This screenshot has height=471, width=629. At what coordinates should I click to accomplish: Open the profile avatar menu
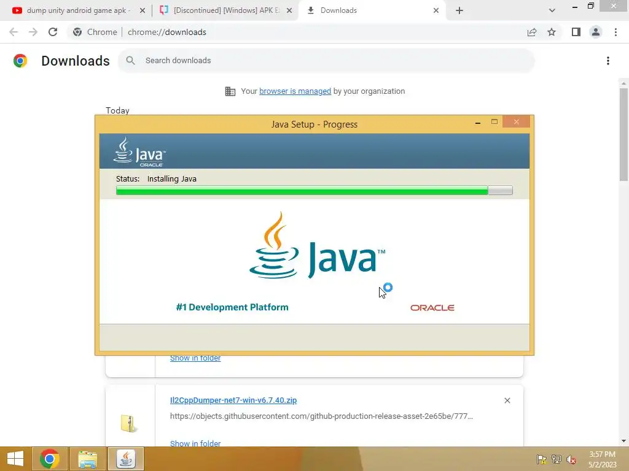[x=596, y=32]
